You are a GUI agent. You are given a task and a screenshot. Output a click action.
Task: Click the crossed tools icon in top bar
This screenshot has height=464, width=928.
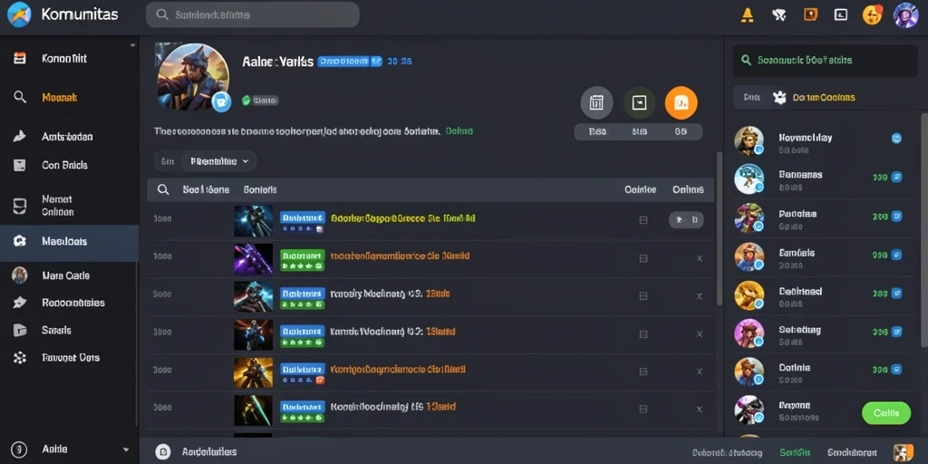[778, 14]
